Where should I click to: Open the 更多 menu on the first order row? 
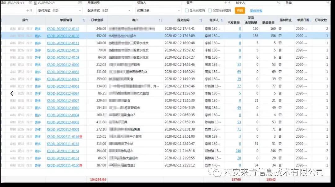38,29
